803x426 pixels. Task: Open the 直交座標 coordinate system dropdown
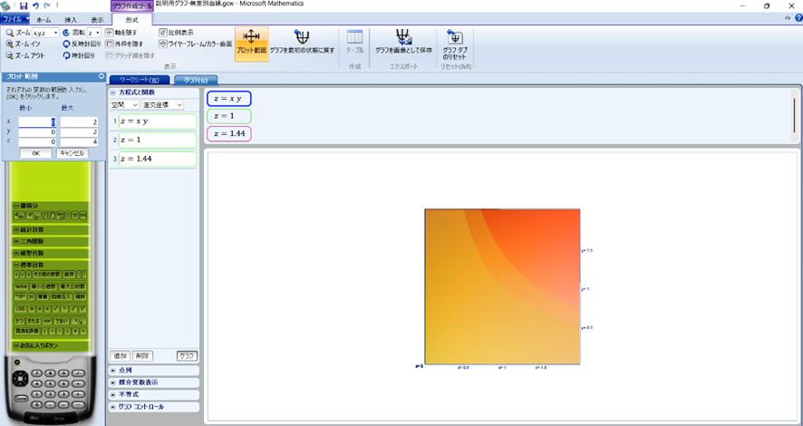coord(162,105)
